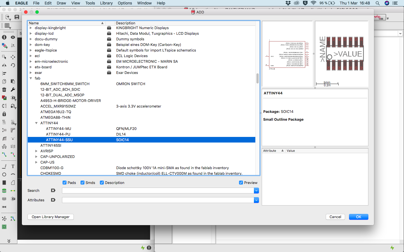The image size is (404, 252).
Task: Open the Draw menu
Action: point(61,3)
